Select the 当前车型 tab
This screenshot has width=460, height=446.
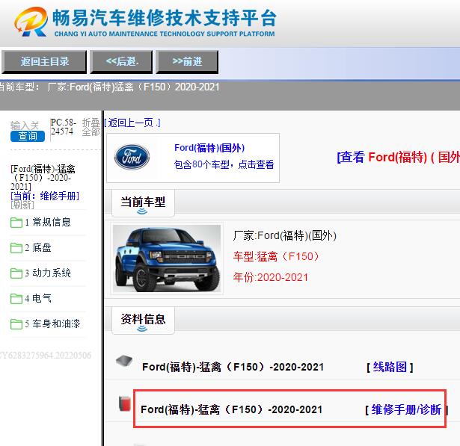[143, 202]
